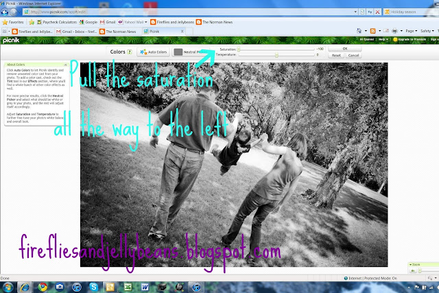
Task: Open the Safety dropdown menu
Action: pos(427,31)
